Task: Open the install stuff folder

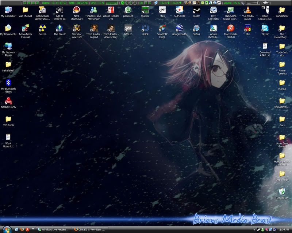Action: click(8, 67)
